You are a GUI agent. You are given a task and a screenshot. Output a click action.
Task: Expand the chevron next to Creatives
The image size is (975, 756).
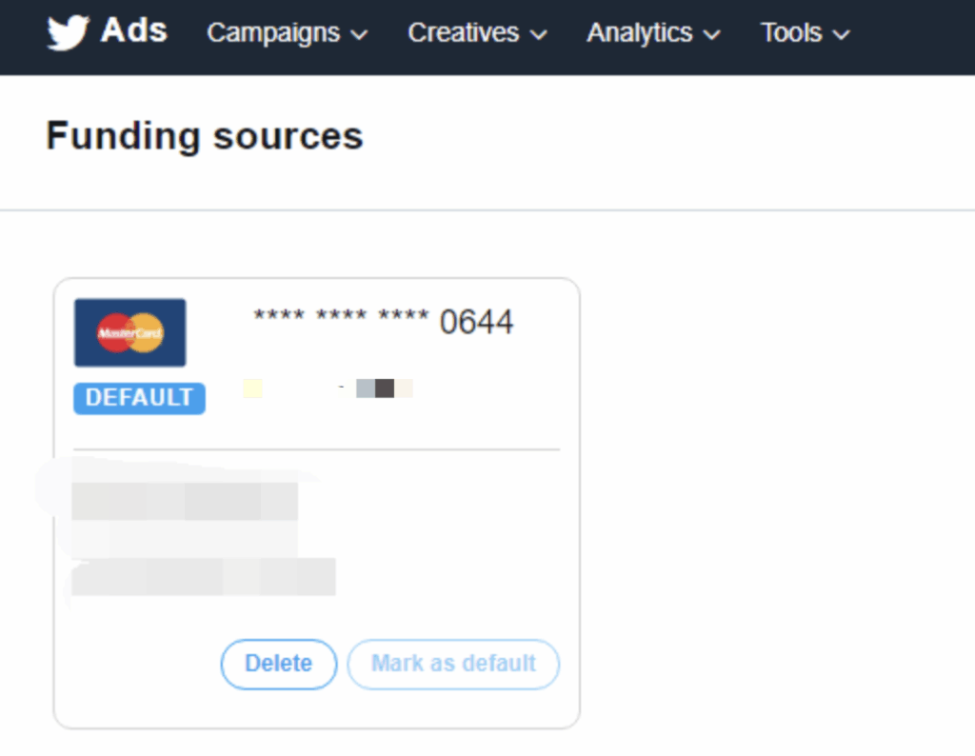pos(539,35)
